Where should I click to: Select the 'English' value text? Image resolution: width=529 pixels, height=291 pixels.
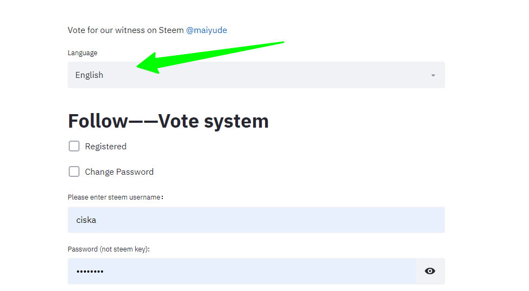tap(89, 75)
